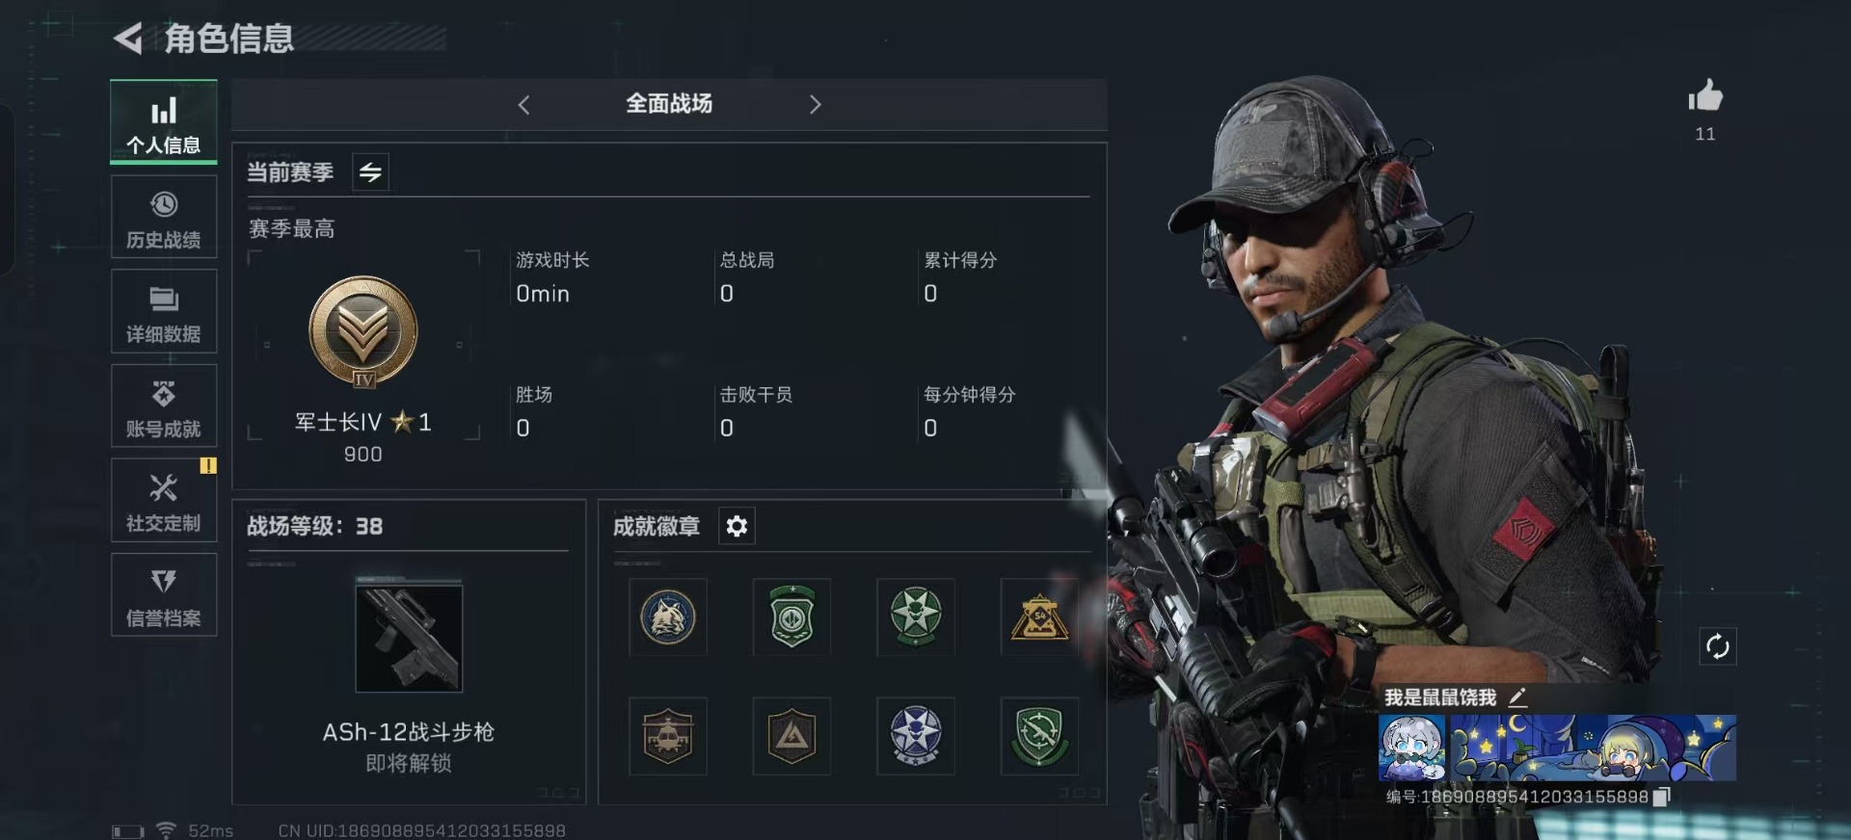Go back using the arrow beside 角色信息
Viewport: 1851px width, 840px height.
pyautogui.click(x=128, y=39)
